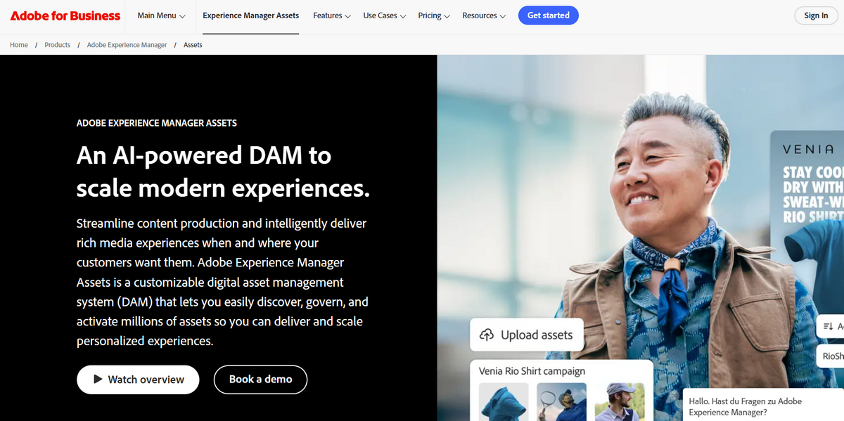Go to Home breadcrumb
Image resolution: width=844 pixels, height=421 pixels.
(x=19, y=45)
